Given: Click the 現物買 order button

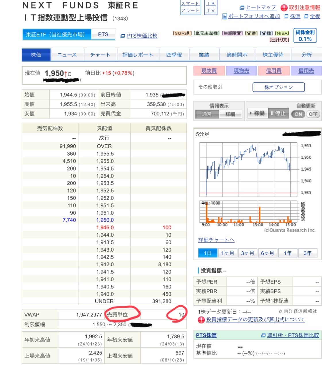Looking at the screenshot, I should (209, 71).
